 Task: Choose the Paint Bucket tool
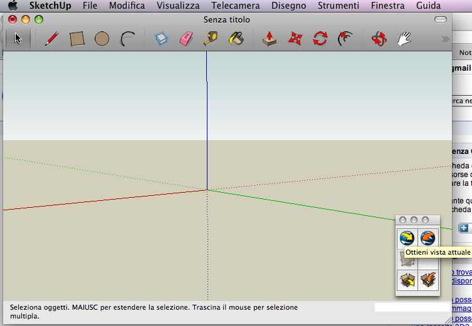tap(236, 39)
